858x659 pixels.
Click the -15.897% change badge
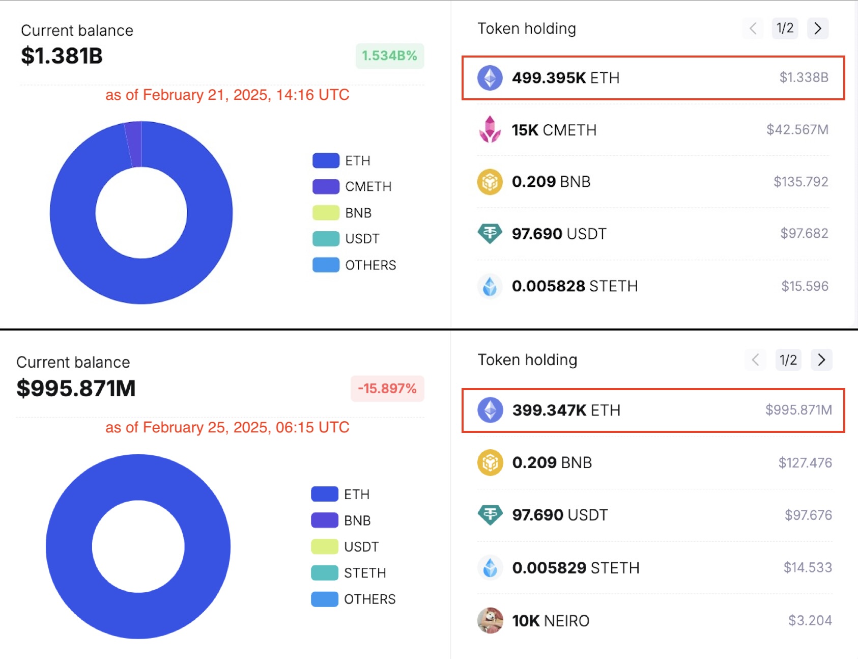387,389
